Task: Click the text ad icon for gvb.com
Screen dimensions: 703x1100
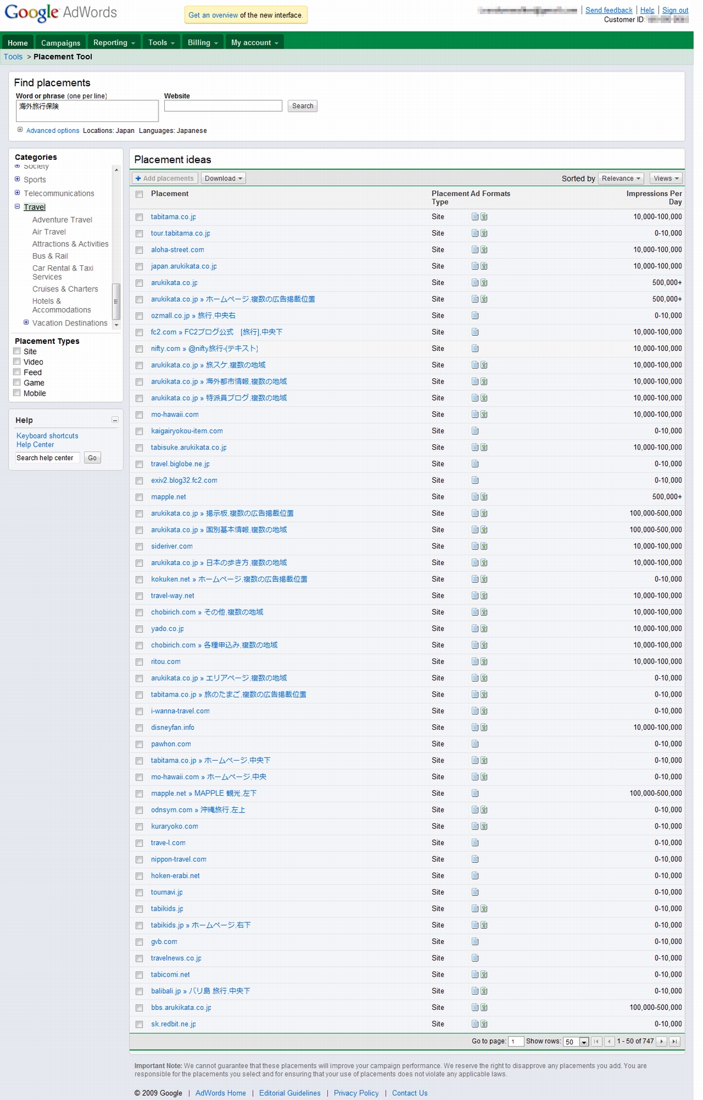Action: click(475, 941)
